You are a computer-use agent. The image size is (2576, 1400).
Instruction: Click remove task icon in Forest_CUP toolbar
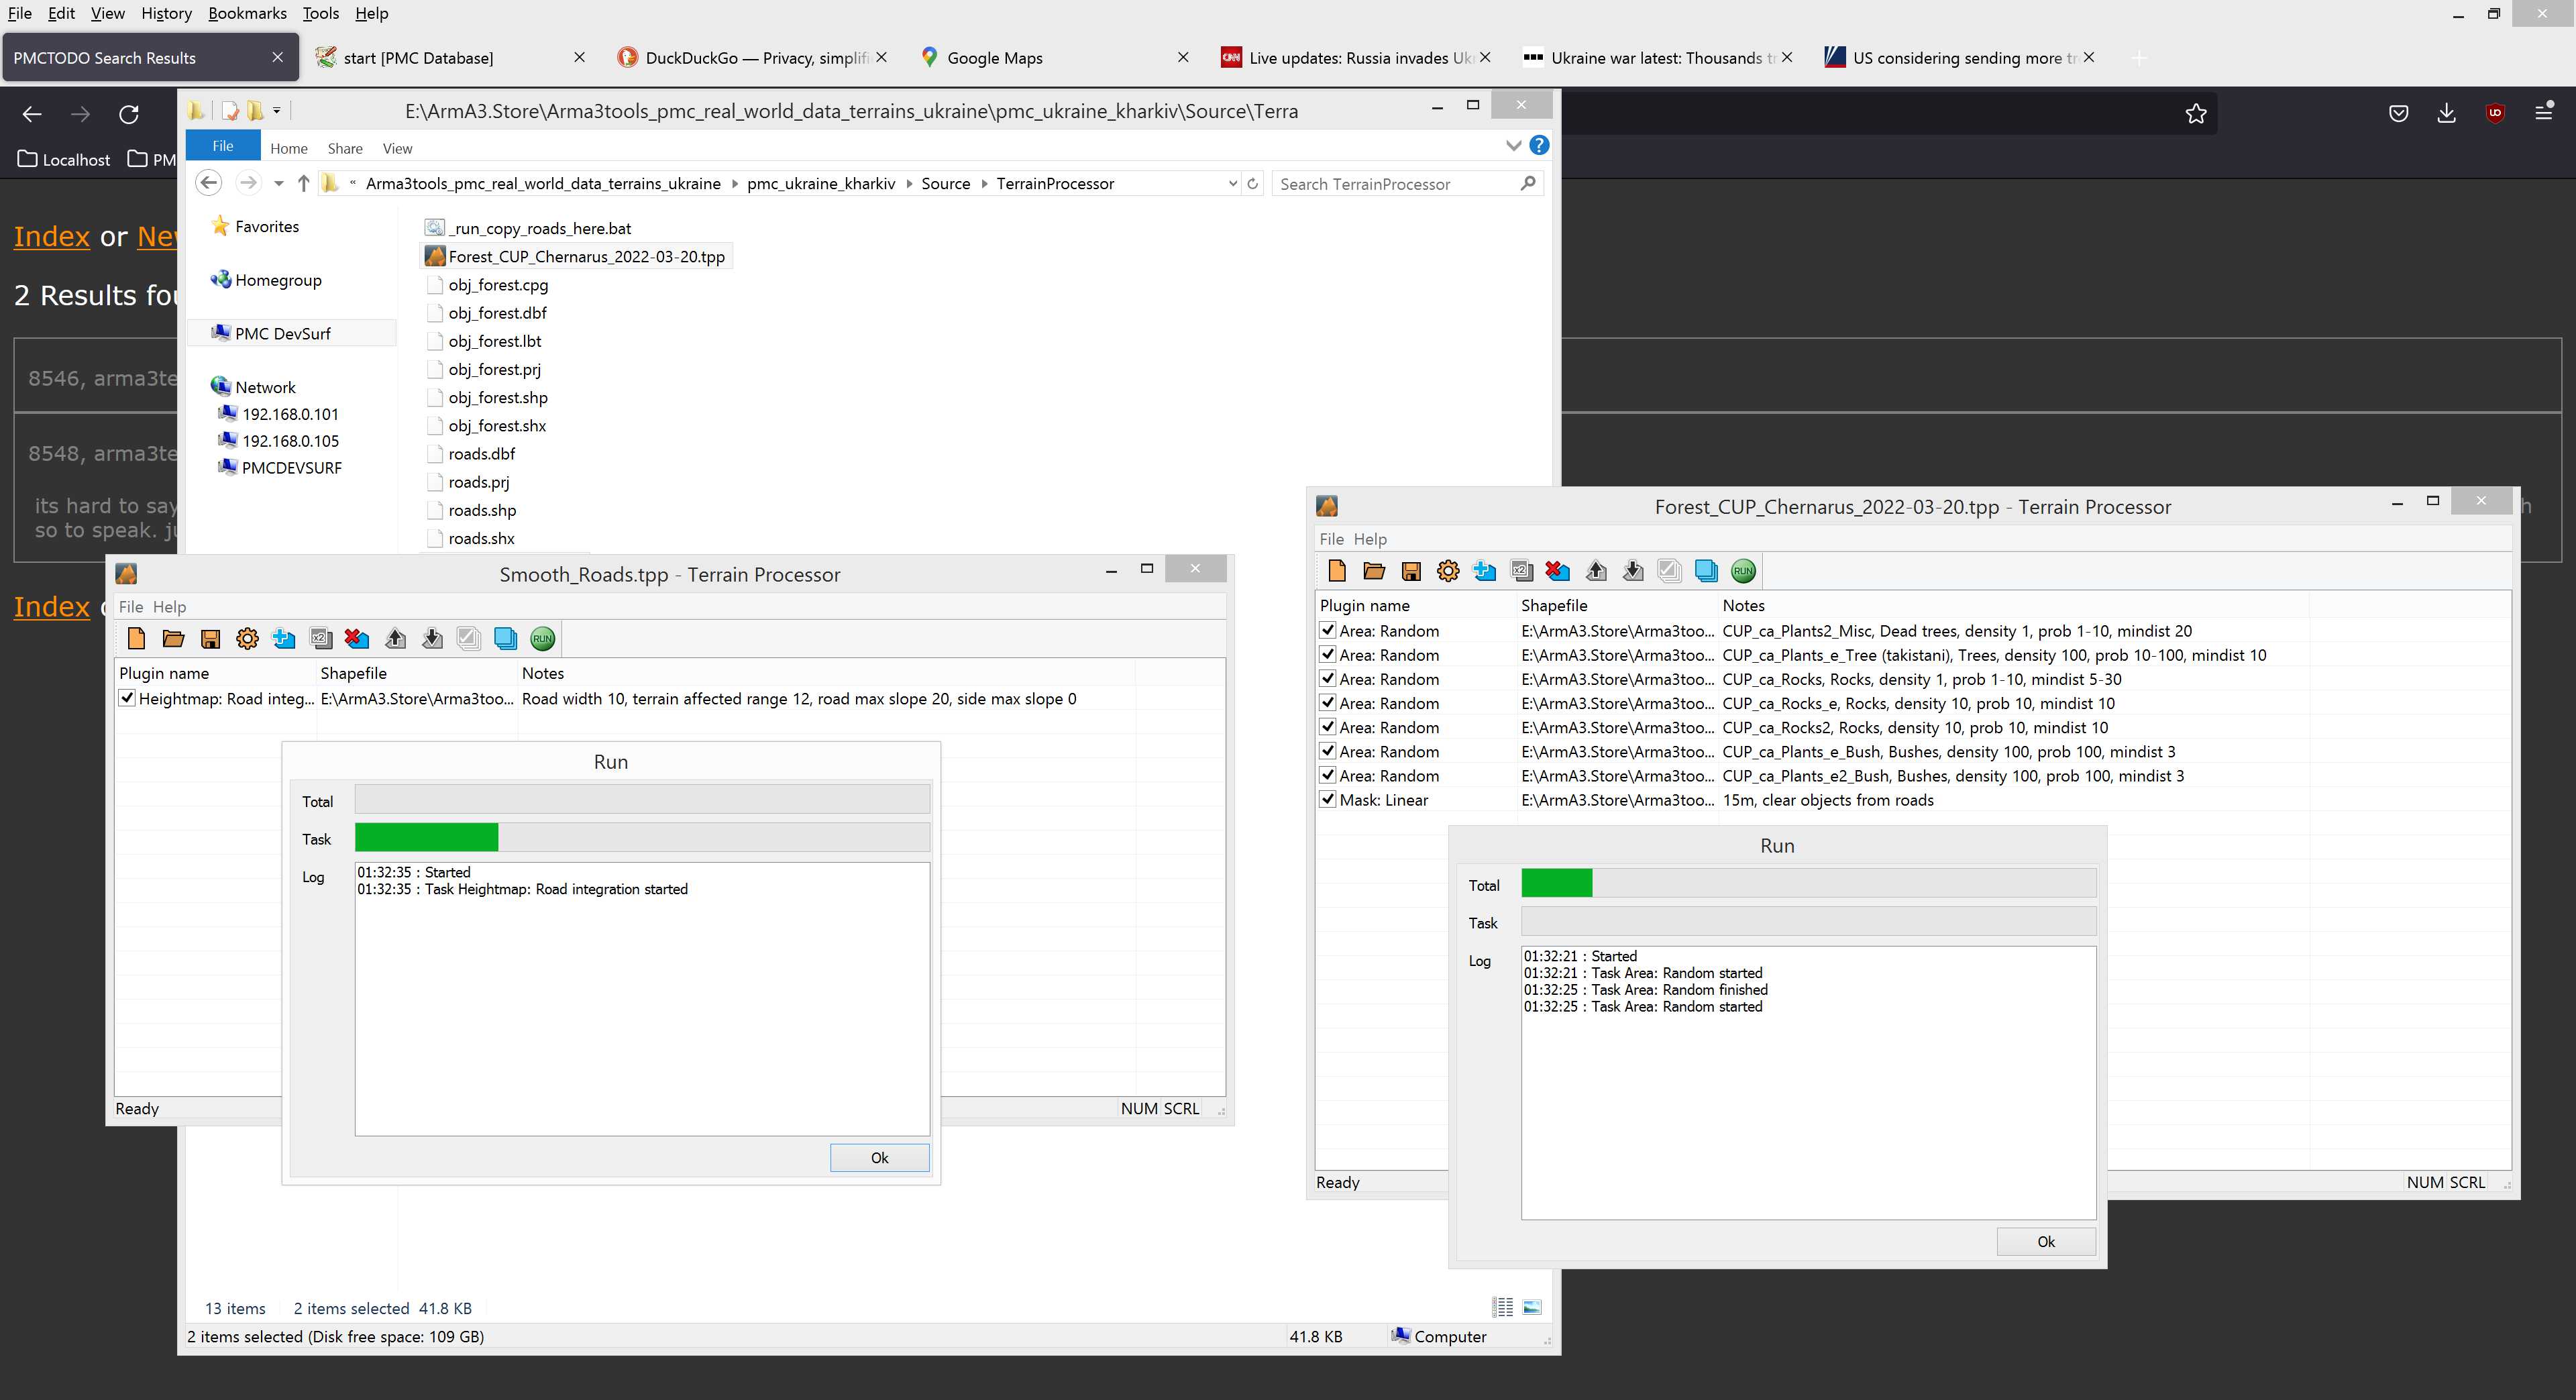[x=1557, y=571]
